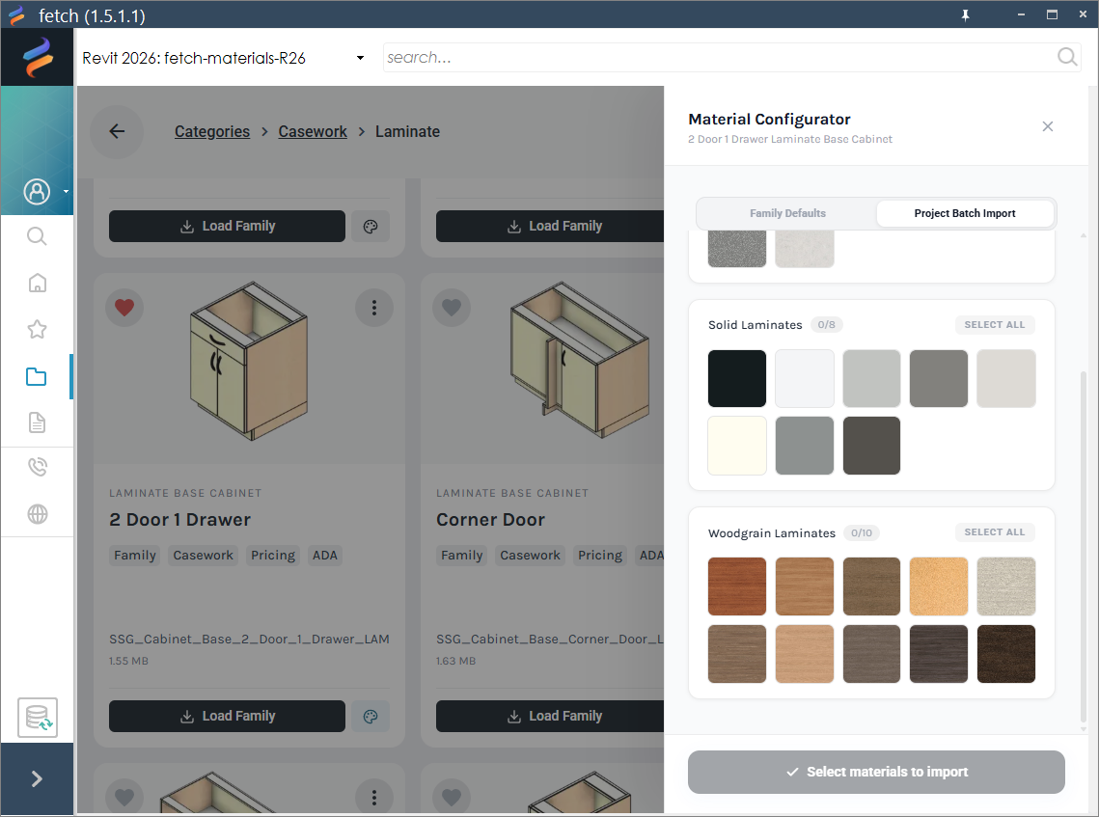The image size is (1099, 817).
Task: Open material palette icon for 2 Door 1 Drawer
Action: pos(371,716)
